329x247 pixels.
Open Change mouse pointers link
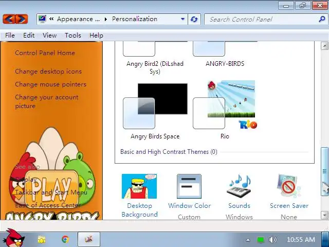[x=50, y=84]
